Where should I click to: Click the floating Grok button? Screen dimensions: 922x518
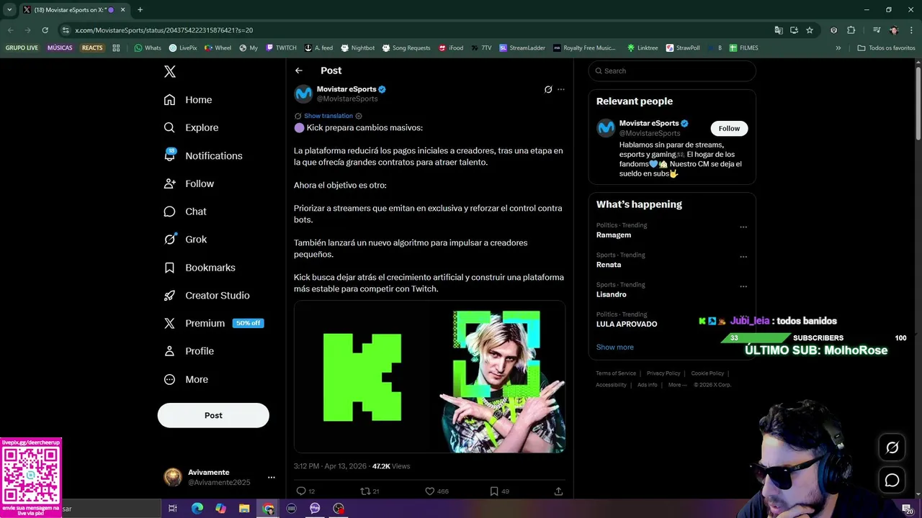pyautogui.click(x=892, y=447)
